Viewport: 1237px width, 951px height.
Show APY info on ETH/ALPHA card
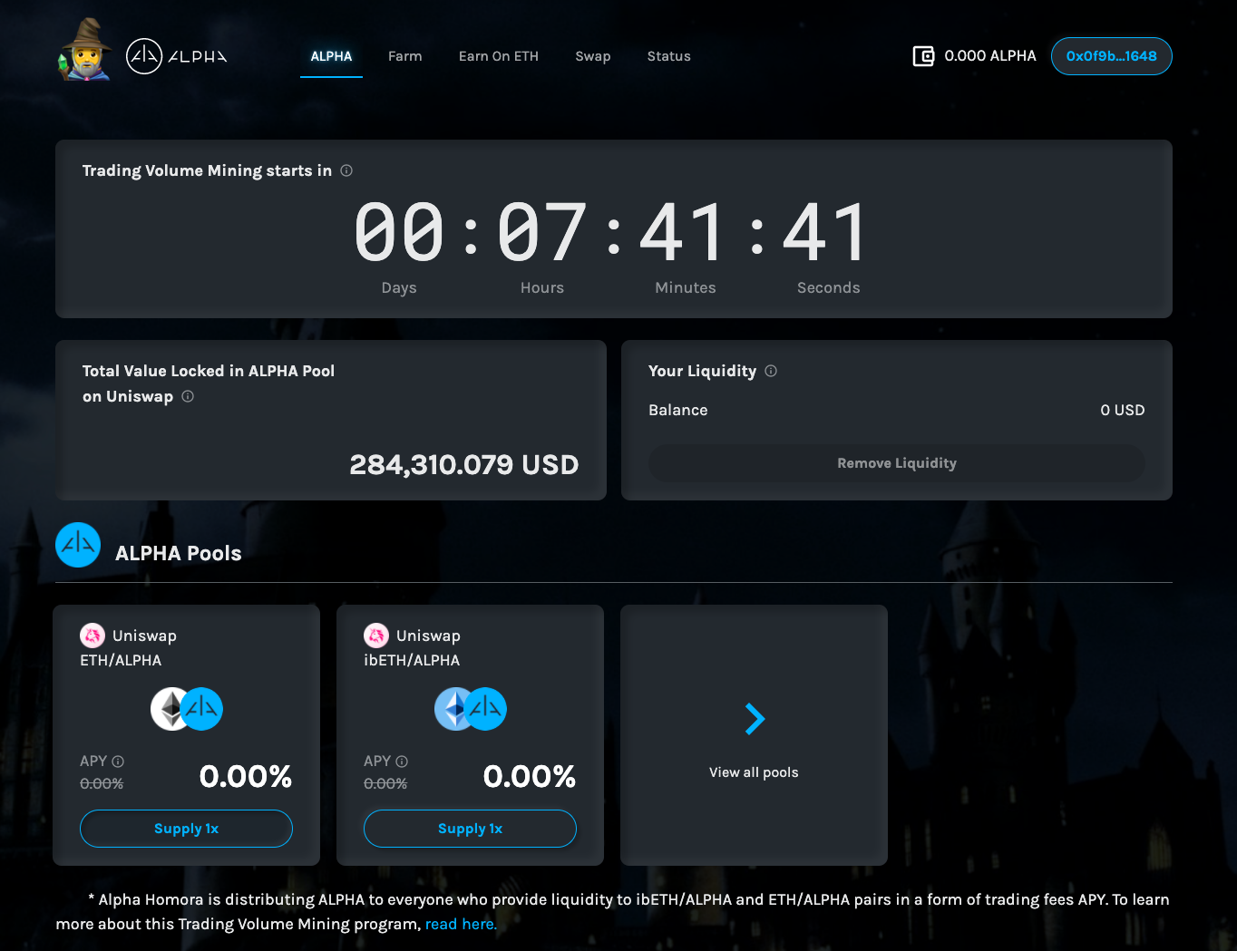(x=118, y=762)
